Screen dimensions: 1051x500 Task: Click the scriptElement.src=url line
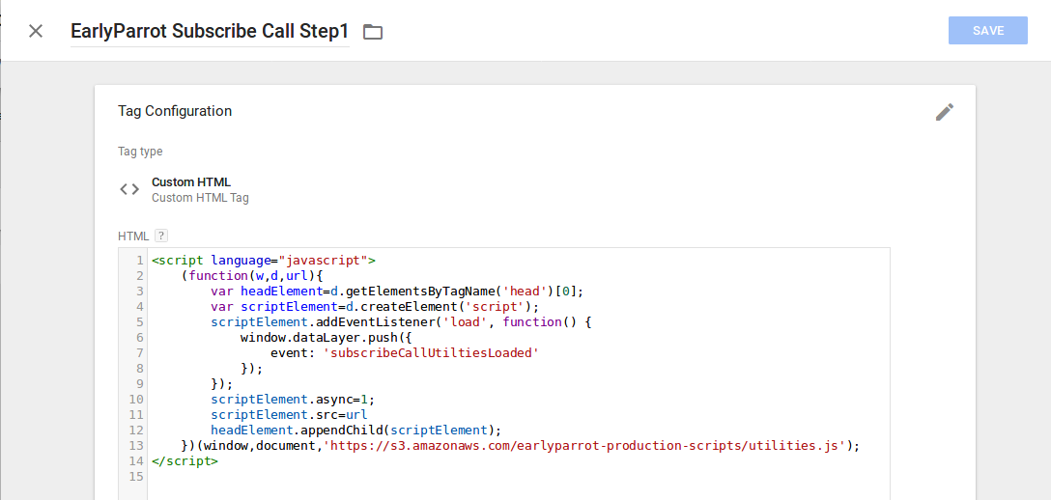point(289,414)
